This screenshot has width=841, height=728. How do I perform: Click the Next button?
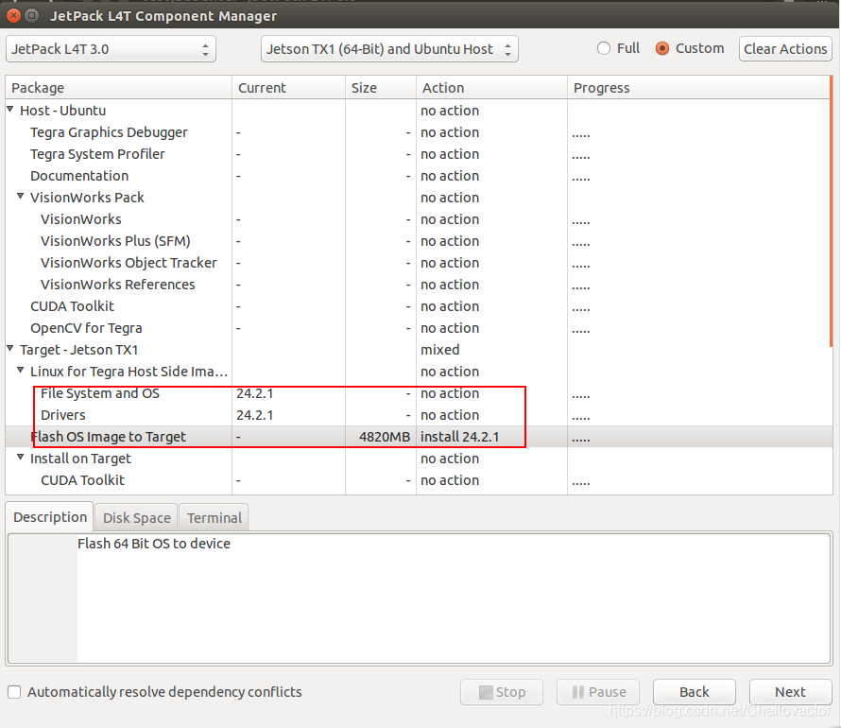[x=790, y=692]
